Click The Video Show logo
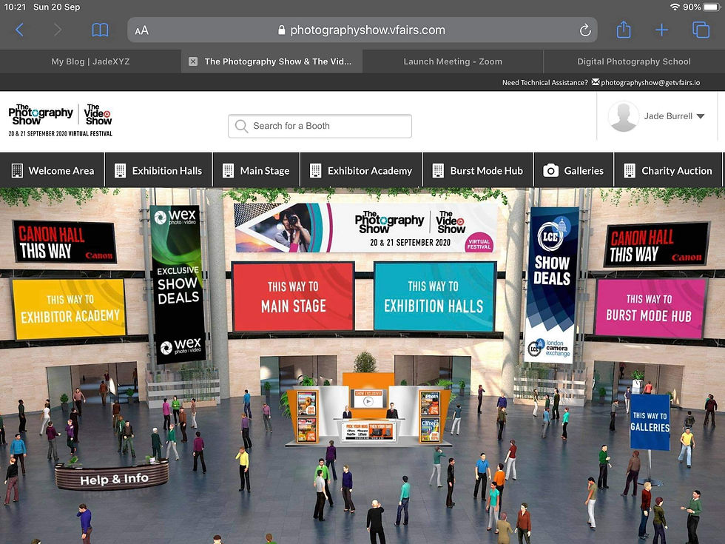The image size is (725, 544). tap(98, 115)
